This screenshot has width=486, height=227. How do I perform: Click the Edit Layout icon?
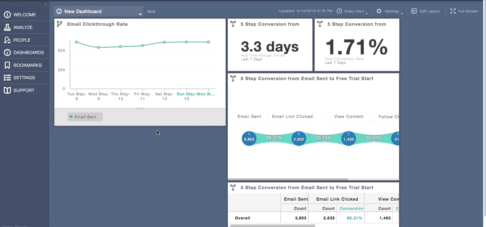414,11
